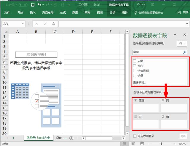Open the gear tools dropdown in fields pane
The height and width of the screenshot is (146, 190).
pyautogui.click(x=181, y=43)
